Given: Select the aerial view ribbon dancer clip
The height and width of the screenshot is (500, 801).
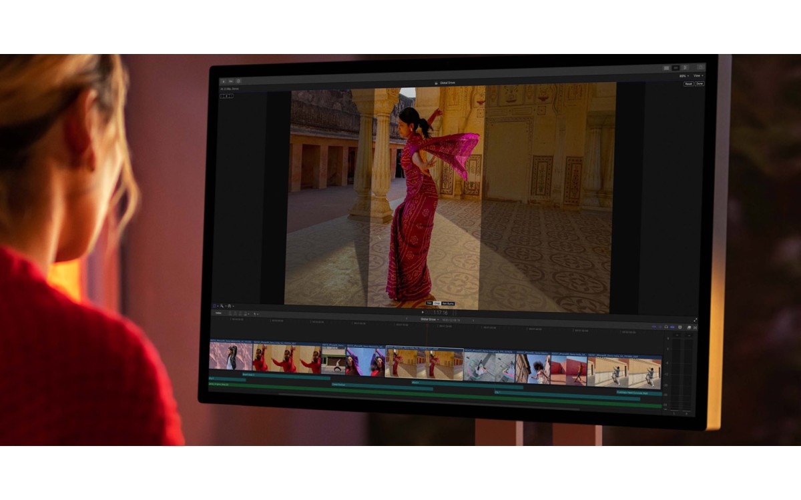Looking at the screenshot, I should (489, 367).
